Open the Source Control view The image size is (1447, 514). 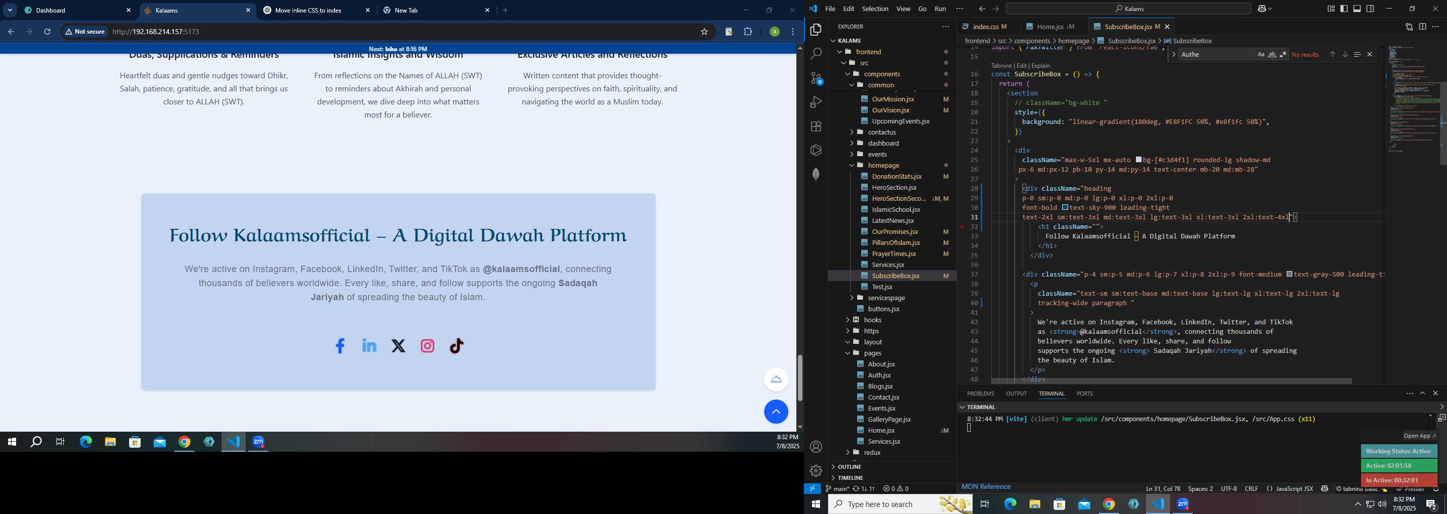pos(815,78)
